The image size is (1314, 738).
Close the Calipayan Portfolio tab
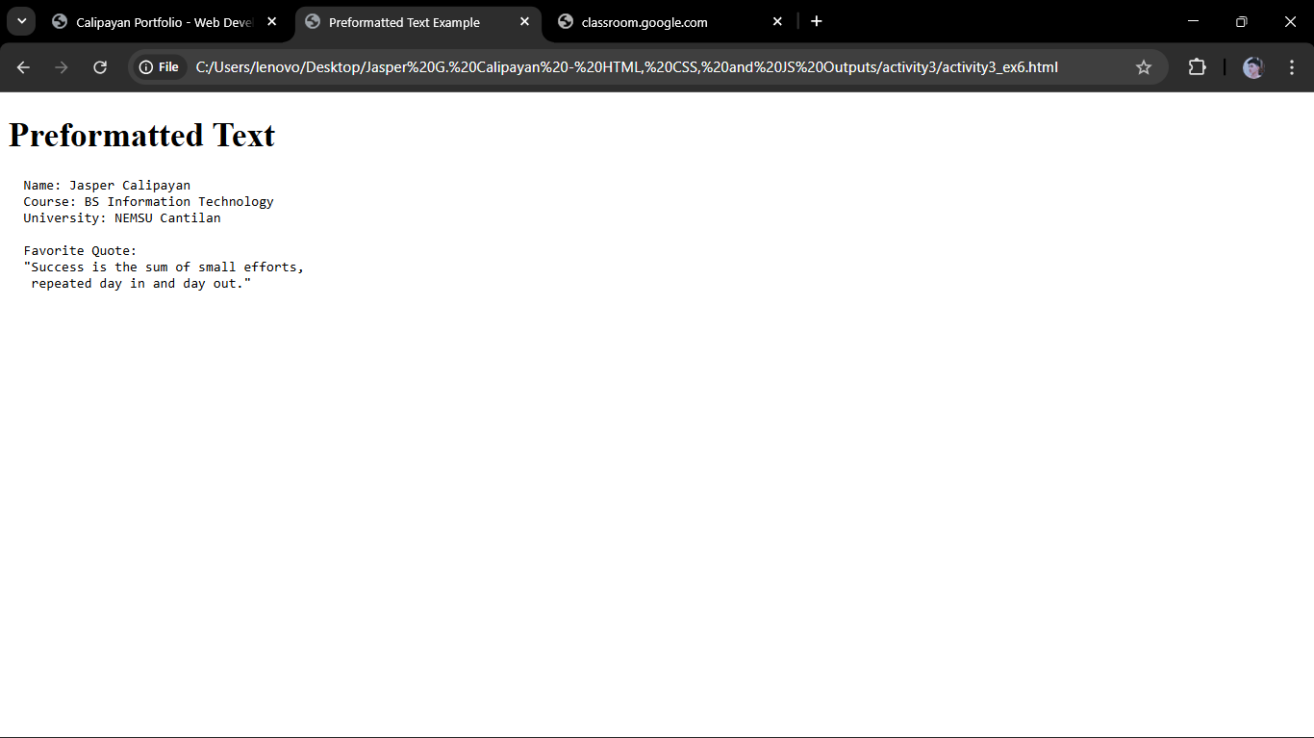[272, 21]
